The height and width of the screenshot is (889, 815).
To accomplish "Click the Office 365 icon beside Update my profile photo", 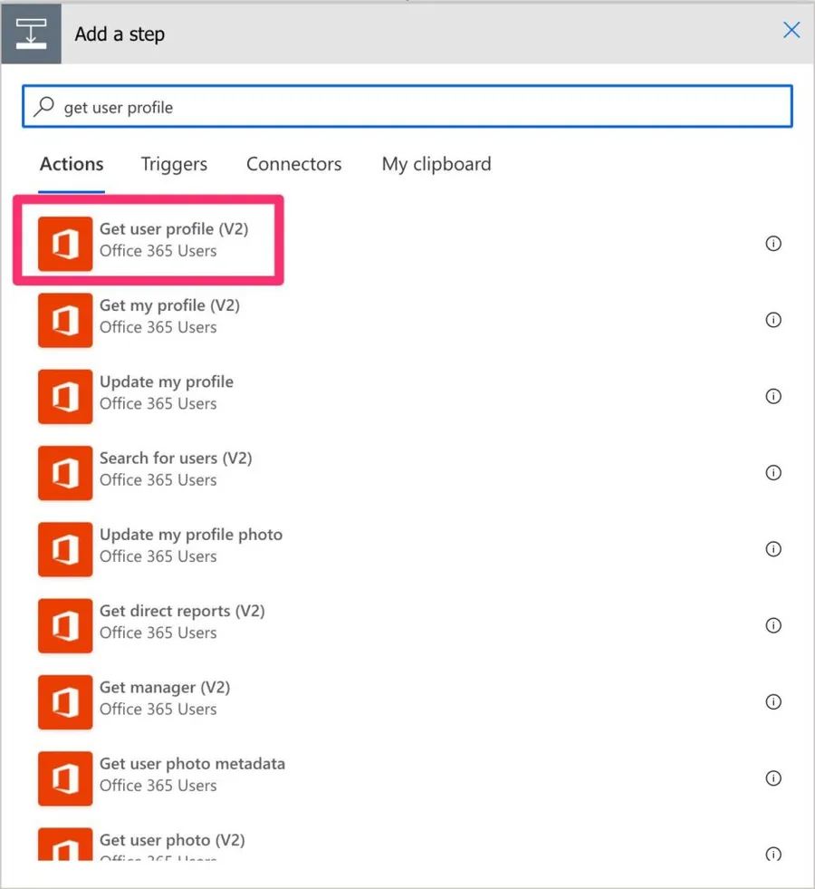I will (65, 549).
